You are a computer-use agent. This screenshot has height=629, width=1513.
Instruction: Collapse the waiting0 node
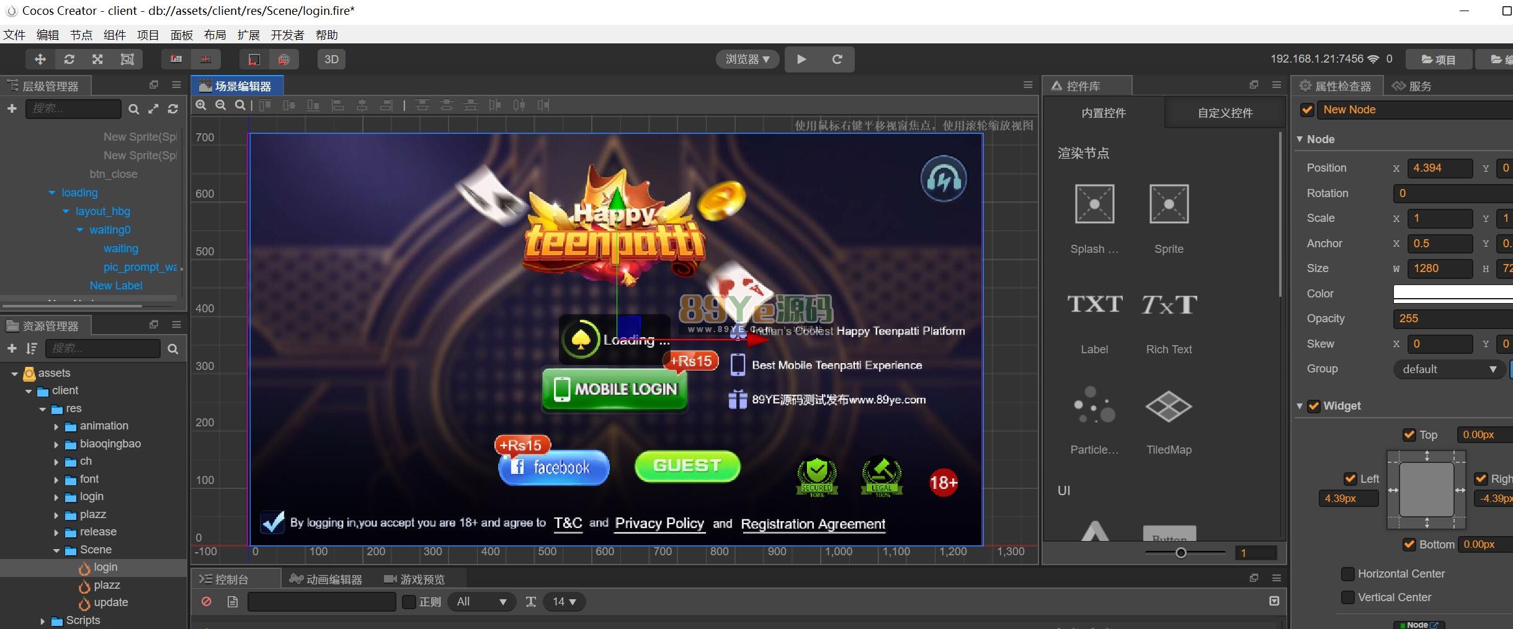point(79,230)
